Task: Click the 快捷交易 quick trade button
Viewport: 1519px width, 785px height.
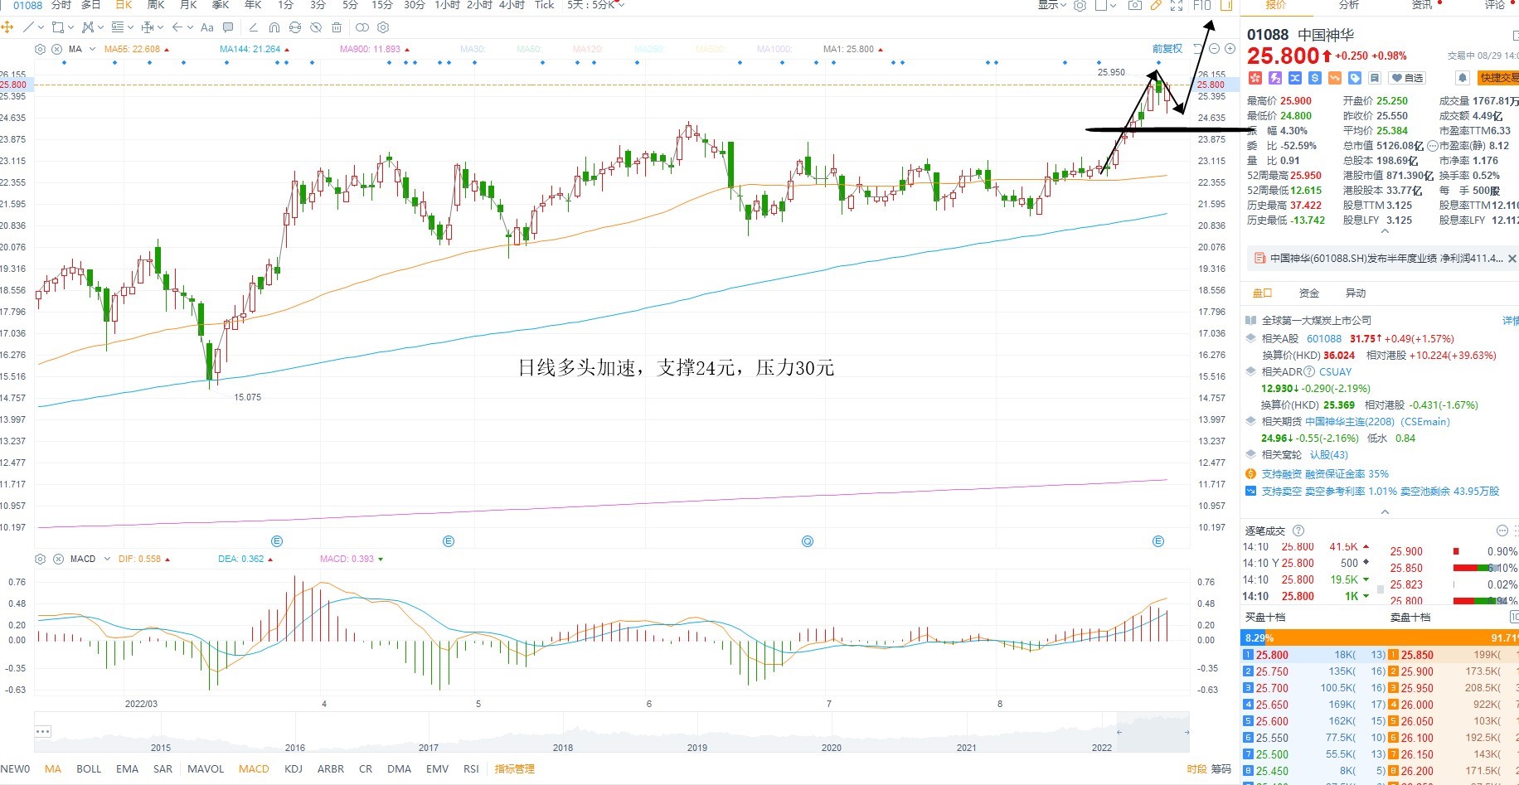Action: (x=1498, y=78)
